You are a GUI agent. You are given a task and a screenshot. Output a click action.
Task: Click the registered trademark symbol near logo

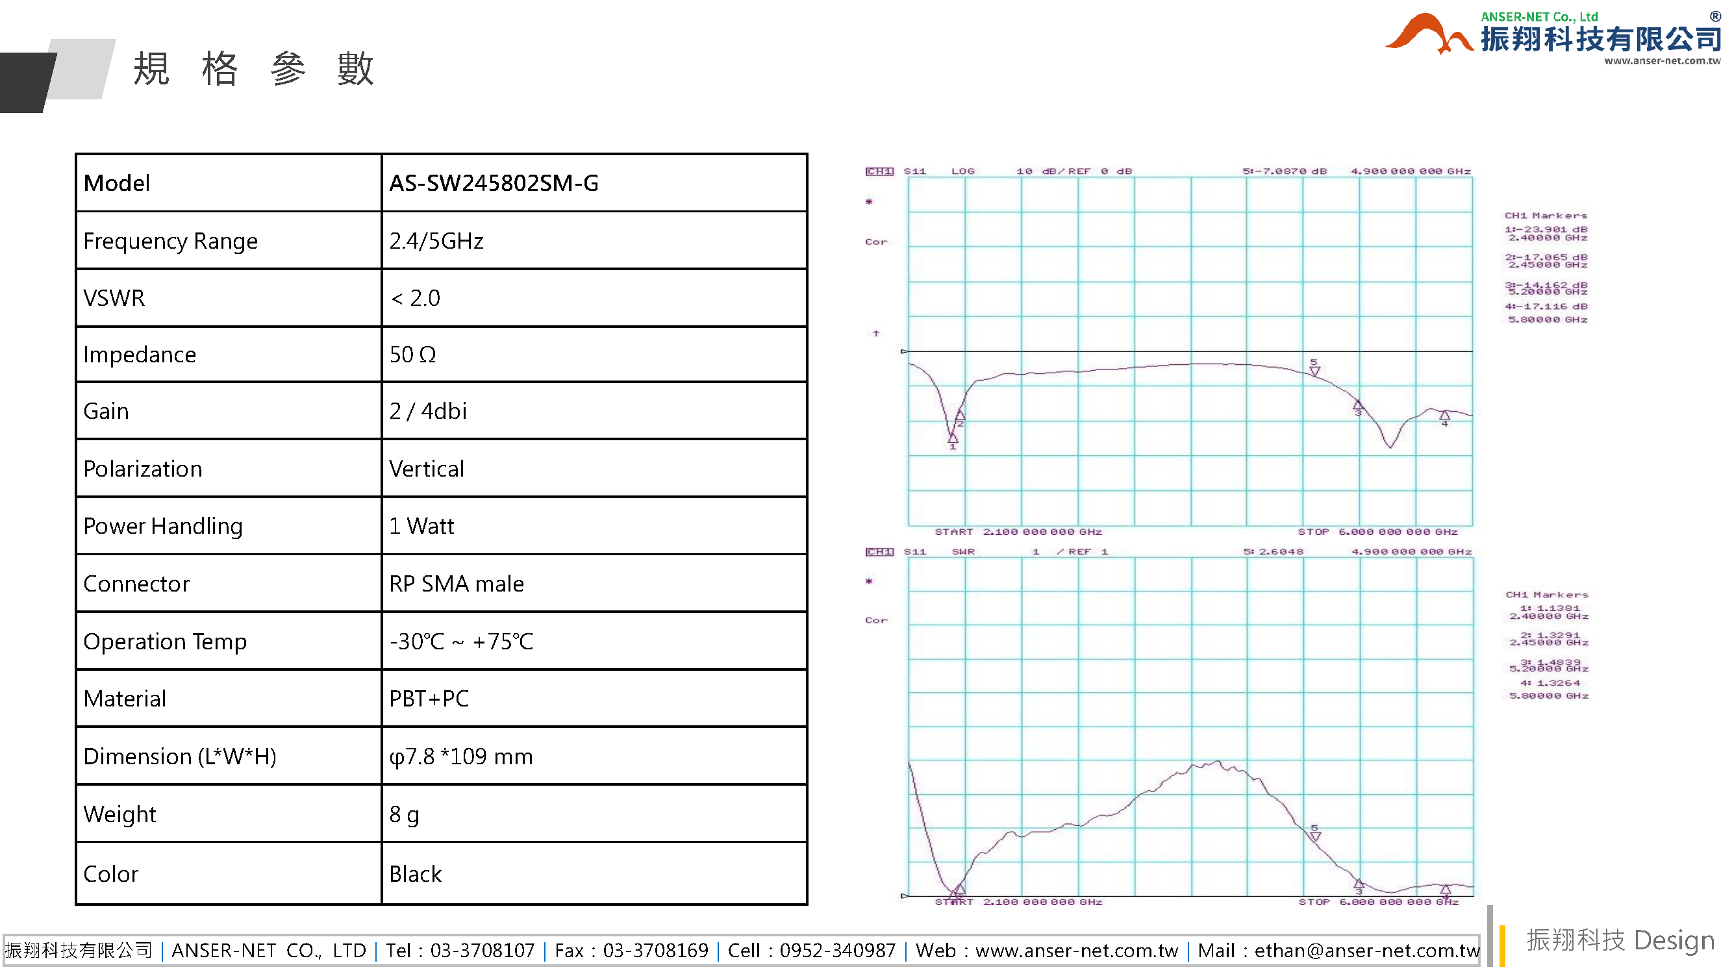click(x=1715, y=16)
